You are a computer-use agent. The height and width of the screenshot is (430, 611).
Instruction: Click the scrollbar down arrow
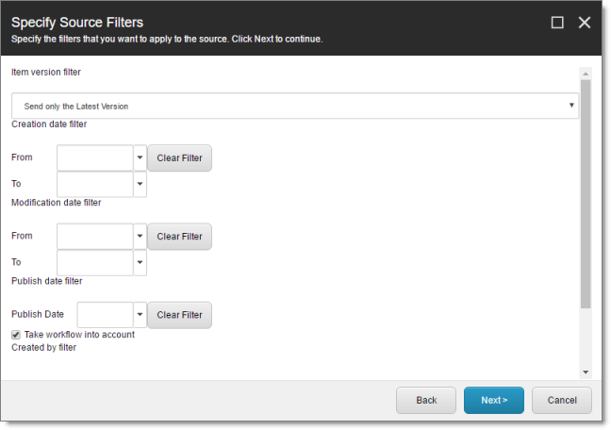tap(586, 372)
